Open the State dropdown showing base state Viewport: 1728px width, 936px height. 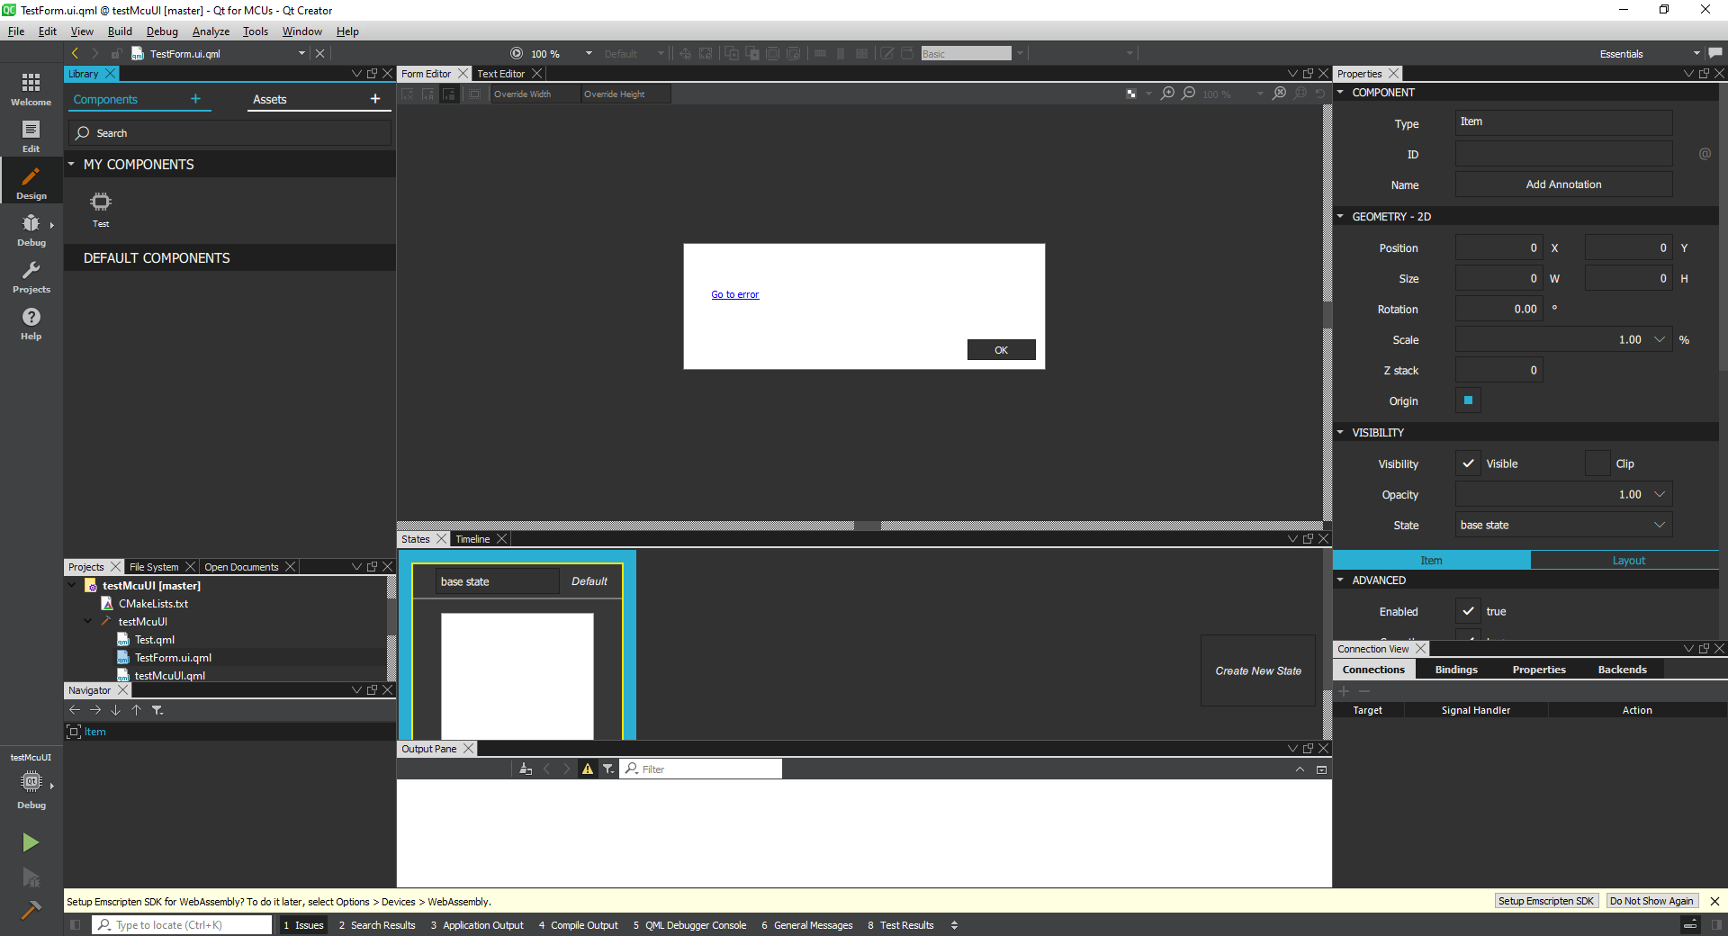[1562, 525]
